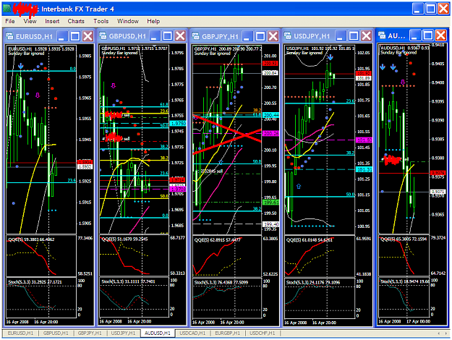Close the GBPUSD,H1 chart window

tap(181, 36)
